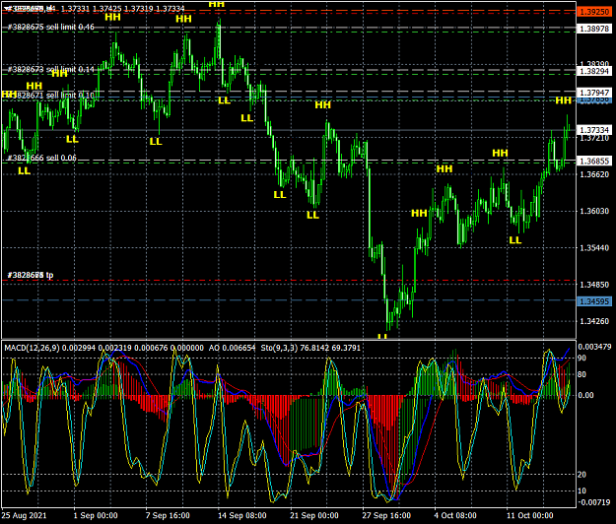The height and width of the screenshot is (524, 616).
Task: Click the 1.36855 price tag on the scale
Action: coord(594,161)
